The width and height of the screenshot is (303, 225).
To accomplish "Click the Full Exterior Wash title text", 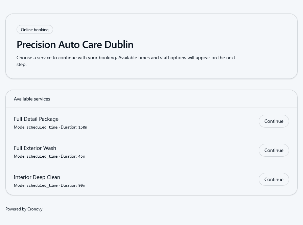I will coord(35,148).
